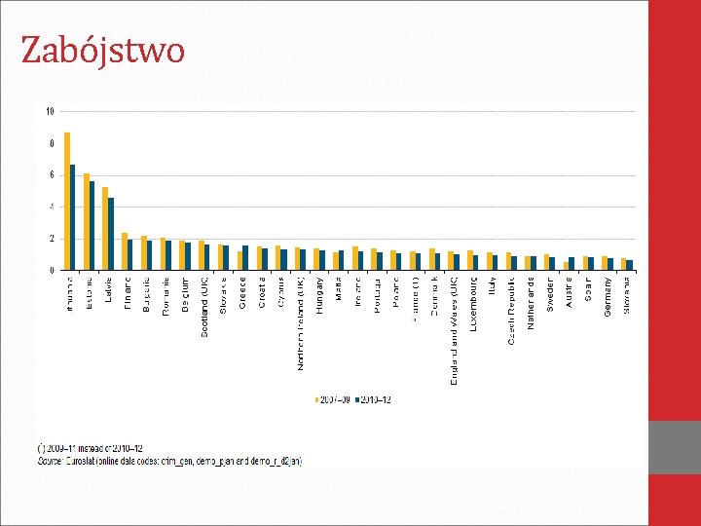
Task: Click the "Czech Republic" axis label
Action: tap(511, 312)
